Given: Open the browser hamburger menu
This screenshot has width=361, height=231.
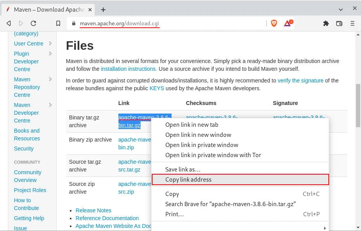Looking at the screenshot, I should (352, 23).
